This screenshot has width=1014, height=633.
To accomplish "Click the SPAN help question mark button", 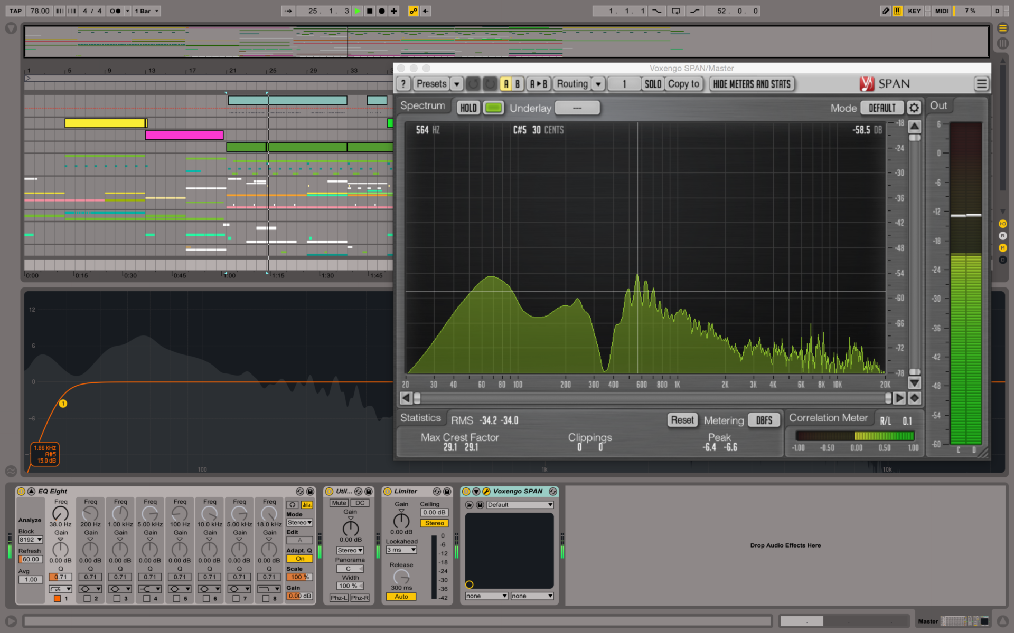I will point(403,84).
